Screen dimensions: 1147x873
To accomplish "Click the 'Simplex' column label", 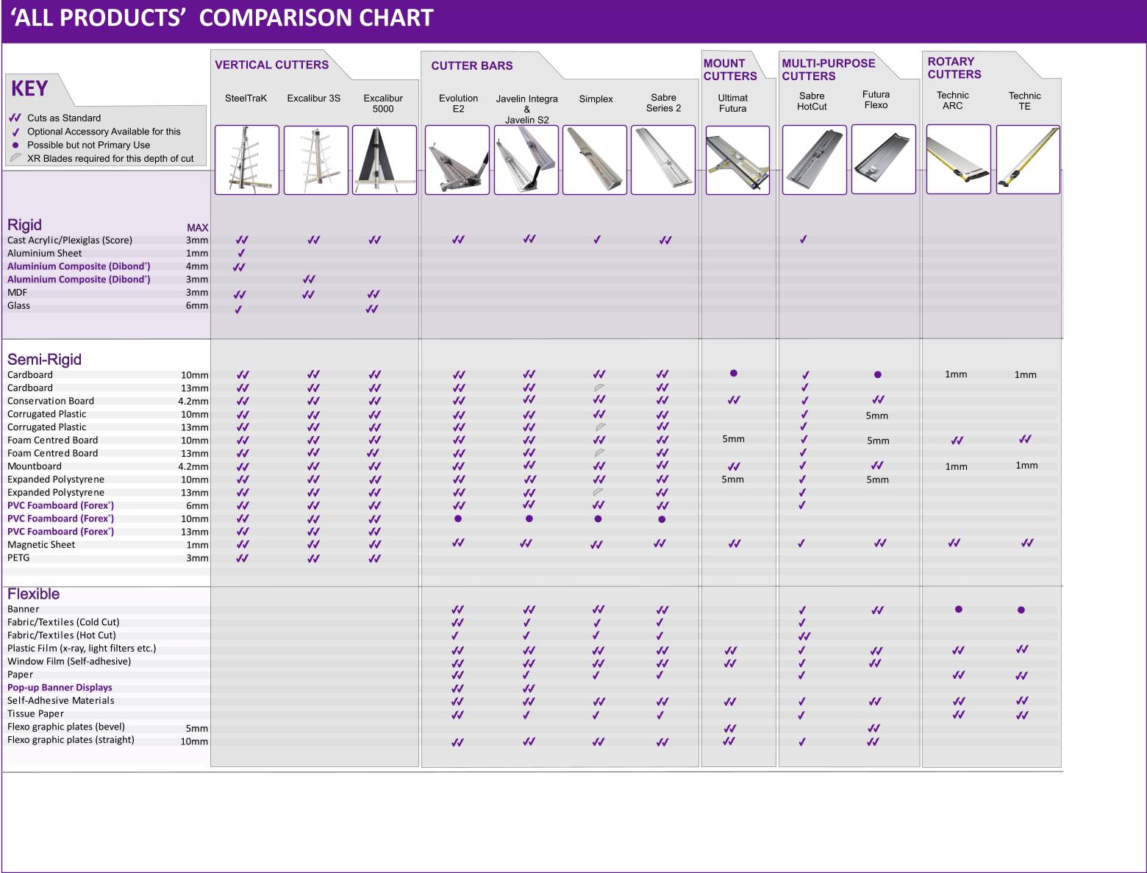I will tap(596, 99).
